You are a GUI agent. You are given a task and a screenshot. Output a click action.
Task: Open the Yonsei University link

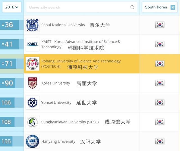(56, 103)
